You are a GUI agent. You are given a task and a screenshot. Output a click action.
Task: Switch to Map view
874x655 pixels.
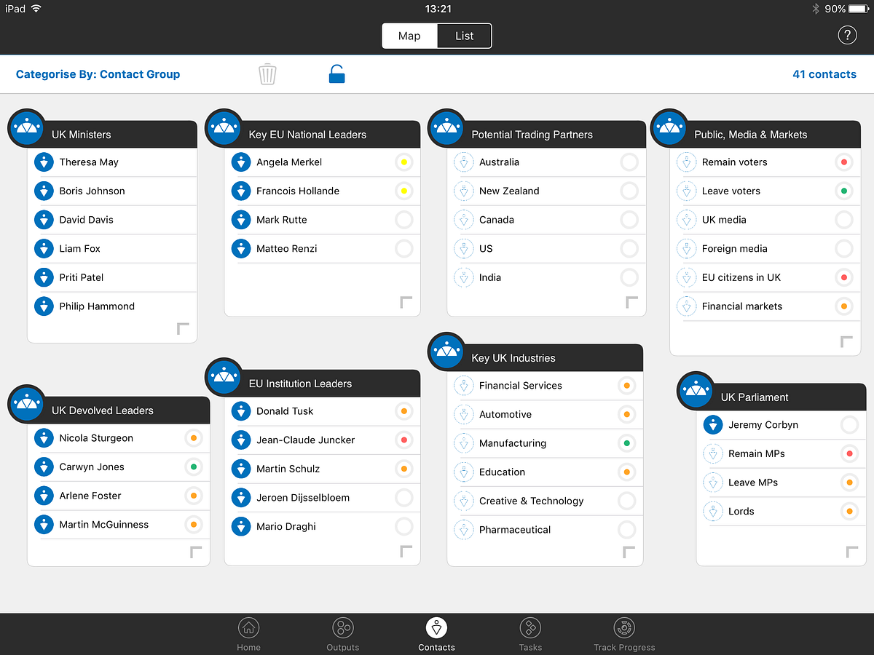coord(409,36)
